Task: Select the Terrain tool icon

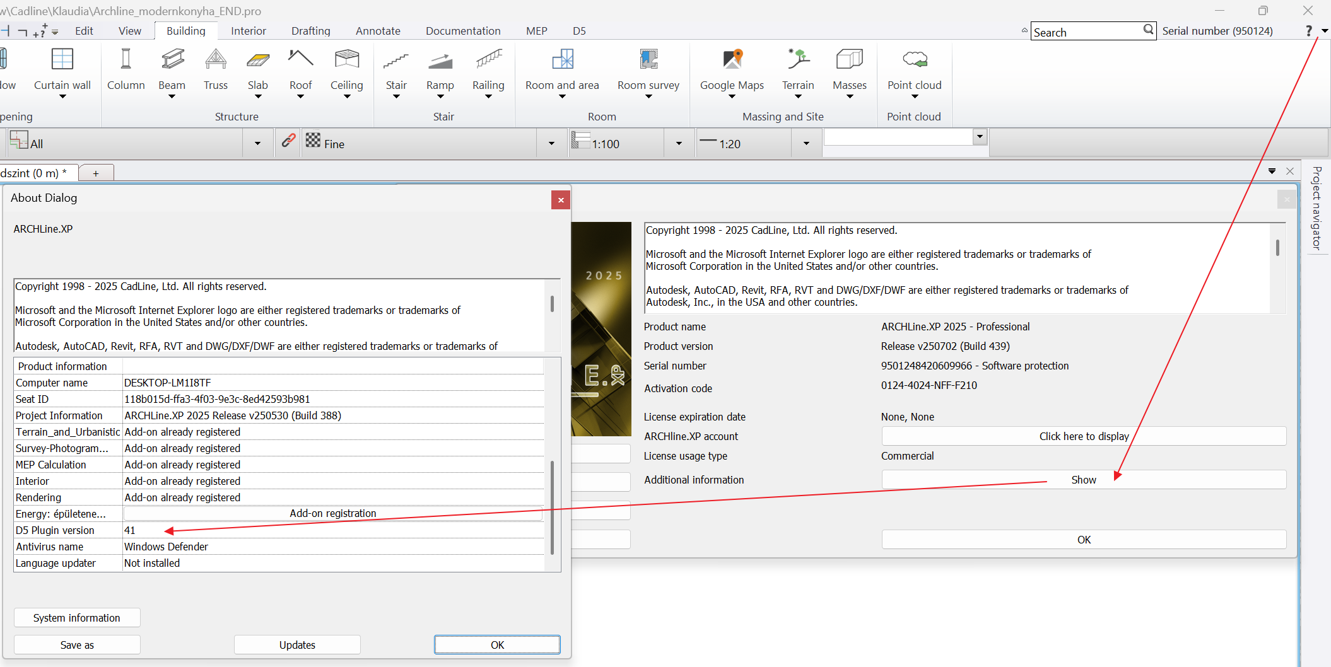Action: tap(798, 60)
